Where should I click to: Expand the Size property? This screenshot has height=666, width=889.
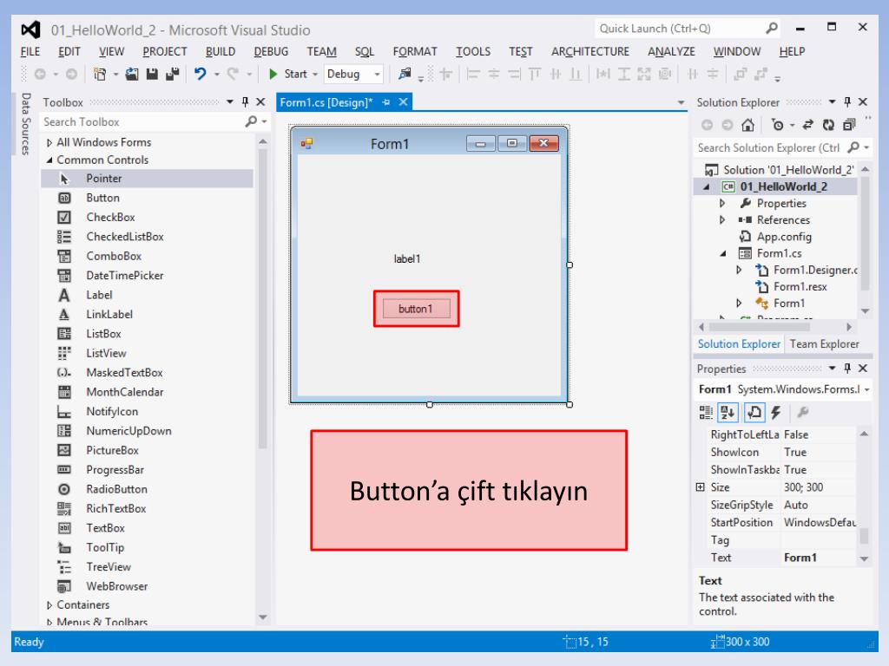pyautogui.click(x=701, y=487)
